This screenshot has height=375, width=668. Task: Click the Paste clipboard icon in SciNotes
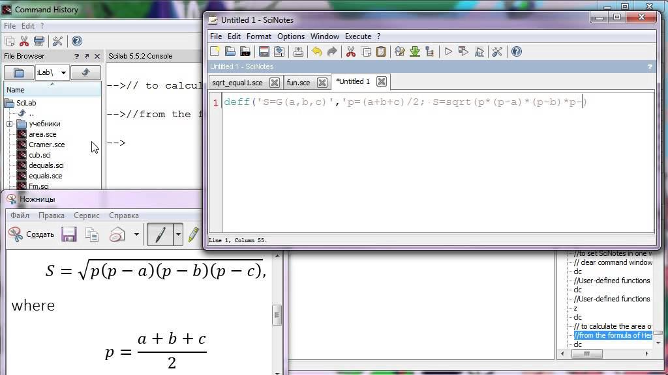(381, 51)
